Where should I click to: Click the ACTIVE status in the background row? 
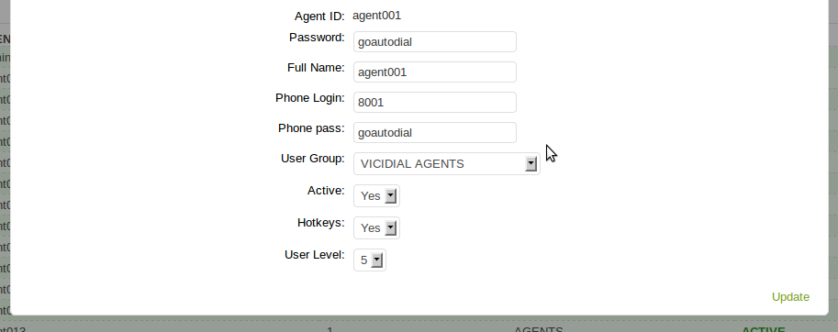click(763, 329)
